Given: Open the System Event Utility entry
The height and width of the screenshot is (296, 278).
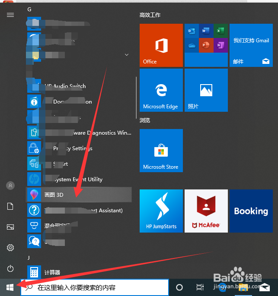Looking at the screenshot, I should (x=79, y=179).
